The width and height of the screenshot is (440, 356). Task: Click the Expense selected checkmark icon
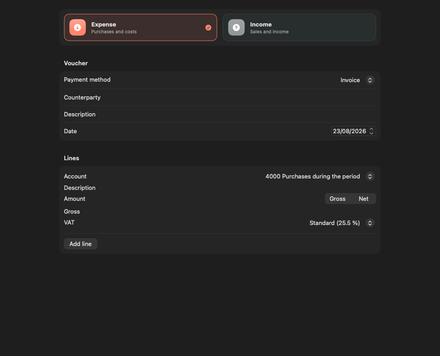[x=208, y=27]
